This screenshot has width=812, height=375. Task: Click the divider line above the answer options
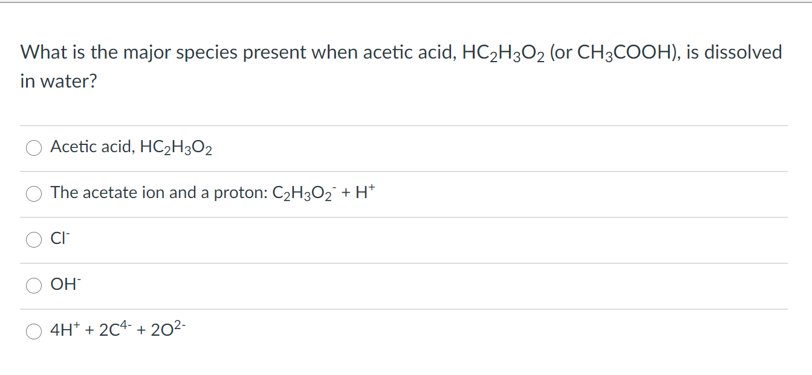tap(405, 124)
